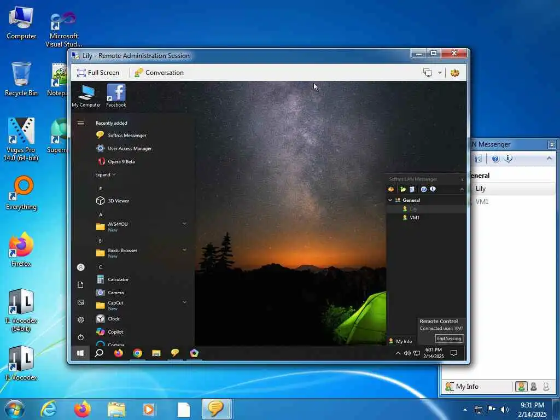The height and width of the screenshot is (420, 560).
Task: Open Conversation with Lily from session toolbar
Action: click(x=159, y=73)
